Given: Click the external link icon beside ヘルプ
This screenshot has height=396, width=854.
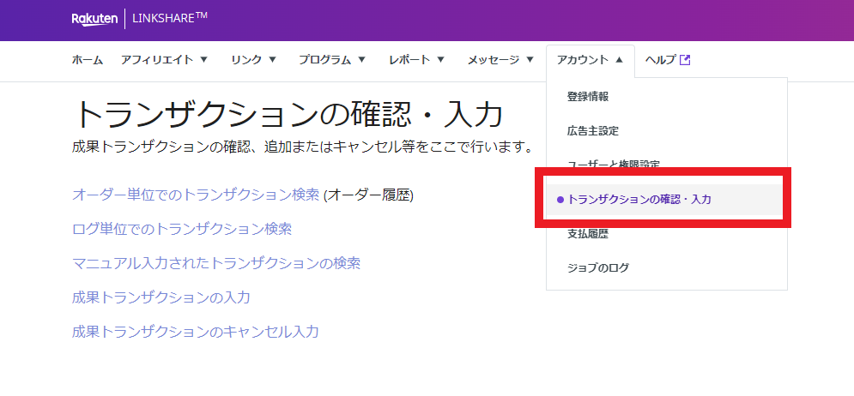Looking at the screenshot, I should click(x=685, y=60).
